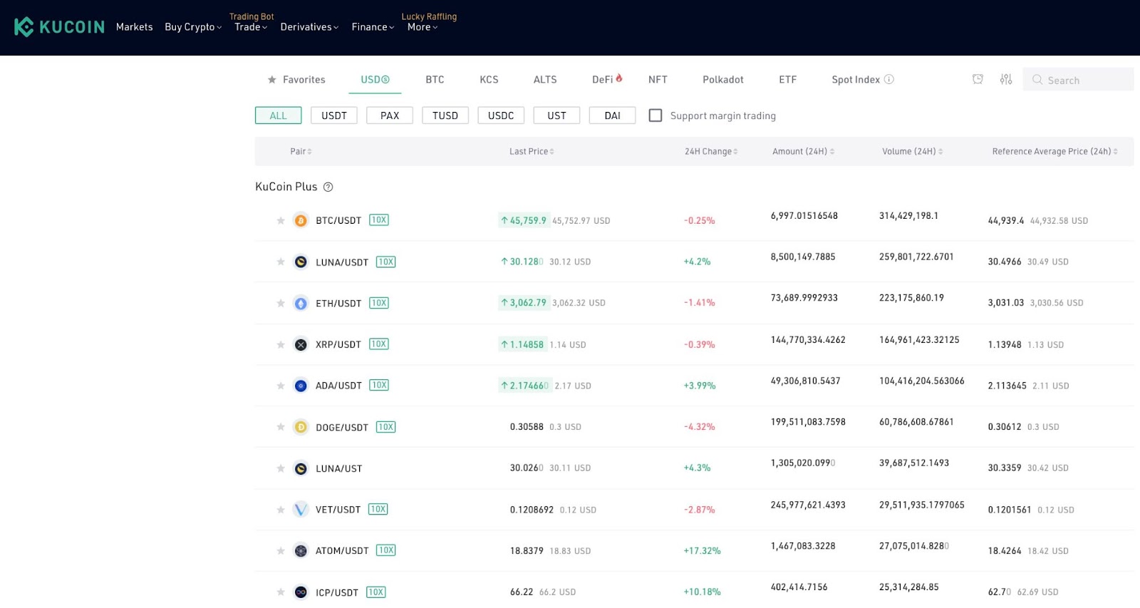The height and width of the screenshot is (608, 1140).
Task: Click the 10X badge on VET/USDT
Action: click(378, 509)
